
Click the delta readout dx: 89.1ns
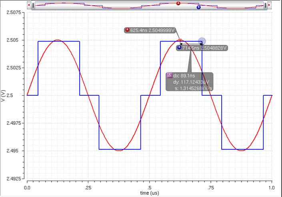[x=187, y=75]
